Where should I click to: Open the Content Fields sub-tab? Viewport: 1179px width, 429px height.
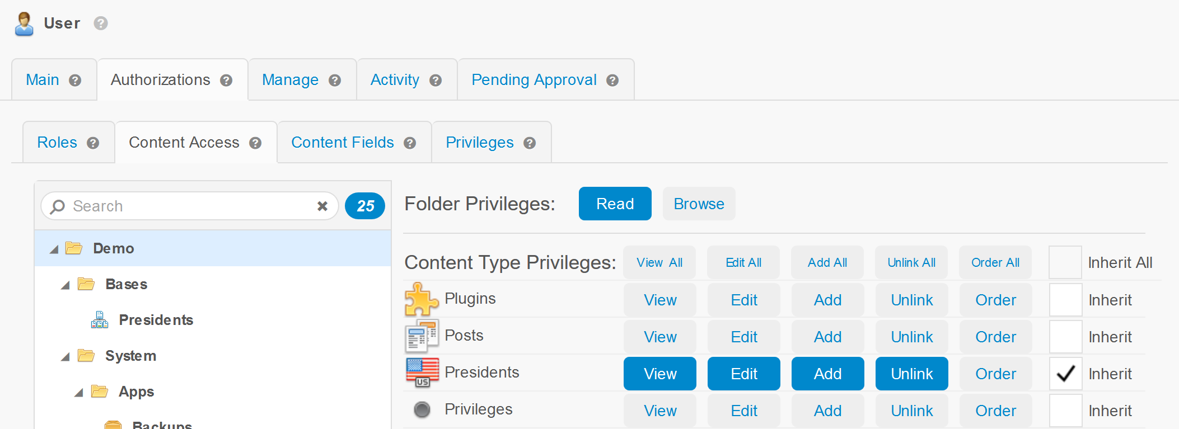[342, 143]
